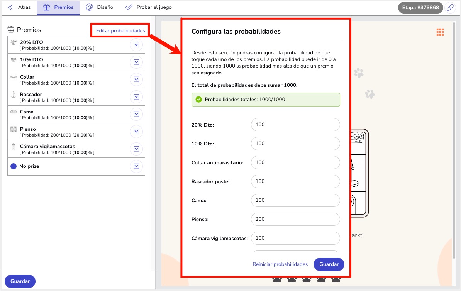Focus the 10% Dto probability field

[x=295, y=144]
